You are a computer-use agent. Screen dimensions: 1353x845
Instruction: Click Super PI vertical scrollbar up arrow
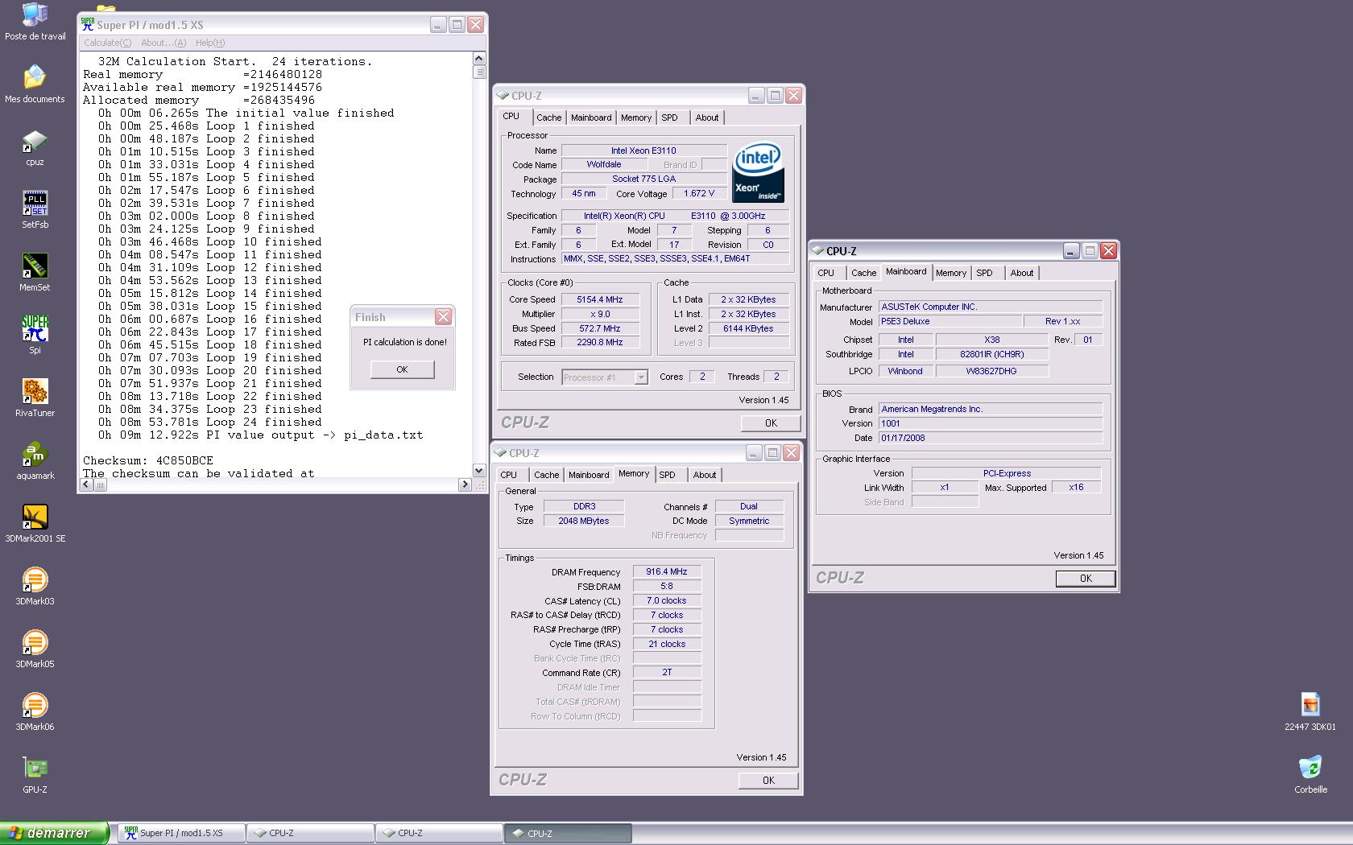(478, 58)
